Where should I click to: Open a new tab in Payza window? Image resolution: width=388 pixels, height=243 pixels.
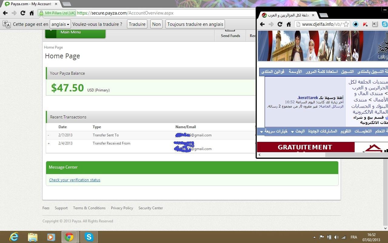[x=66, y=4]
